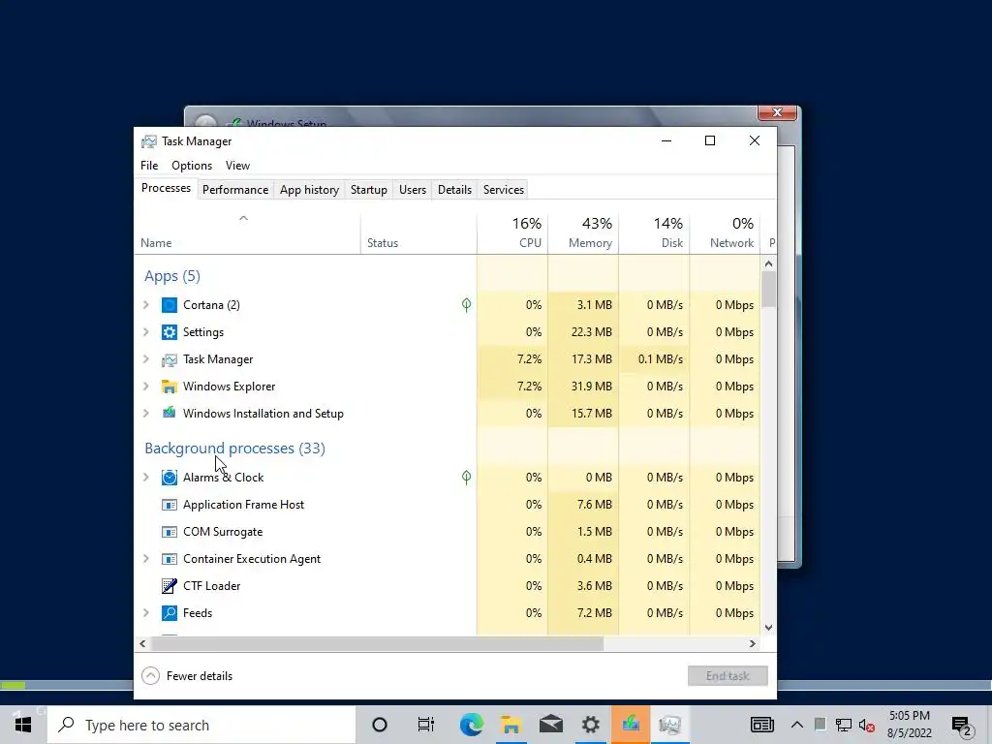Click the horizontal scrollbar left arrow
The width and height of the screenshot is (992, 744).
[142, 643]
